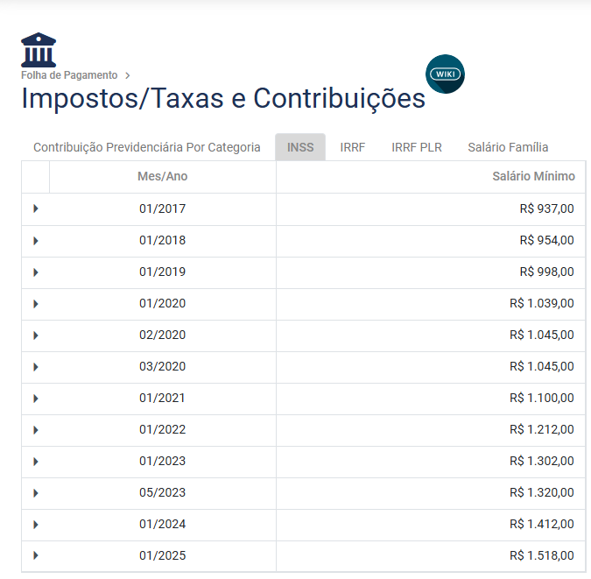Click the breadcrumb chevron arrow
The height and width of the screenshot is (579, 591).
pyautogui.click(x=128, y=75)
